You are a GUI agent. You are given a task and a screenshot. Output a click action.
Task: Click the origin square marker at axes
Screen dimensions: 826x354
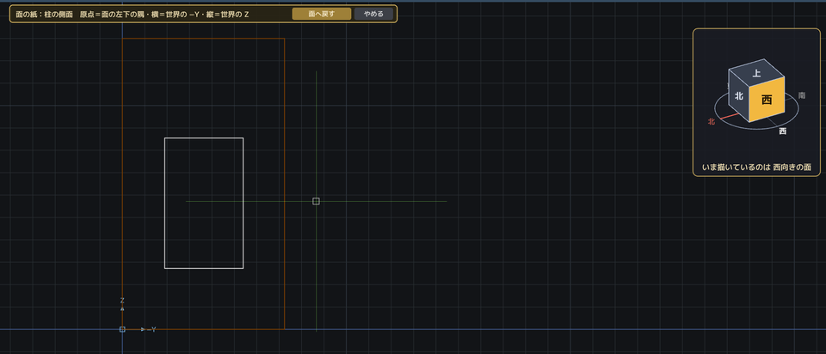coord(122,329)
